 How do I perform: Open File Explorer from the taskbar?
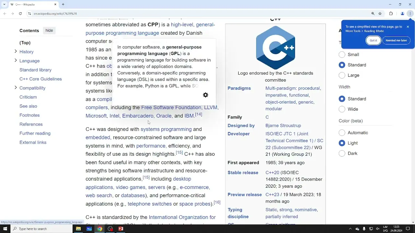pyautogui.click(x=78, y=229)
